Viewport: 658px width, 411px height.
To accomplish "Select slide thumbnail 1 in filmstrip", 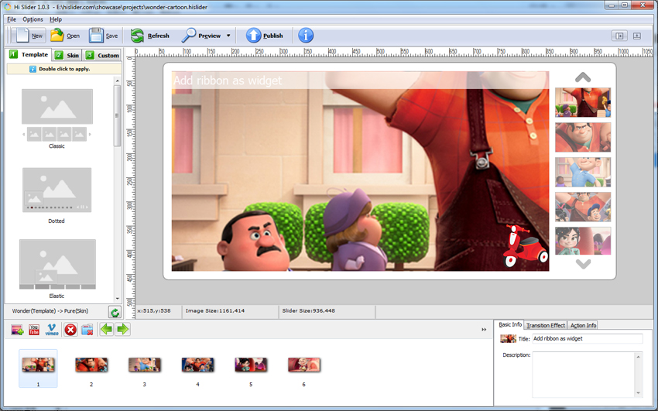I will pyautogui.click(x=38, y=368).
